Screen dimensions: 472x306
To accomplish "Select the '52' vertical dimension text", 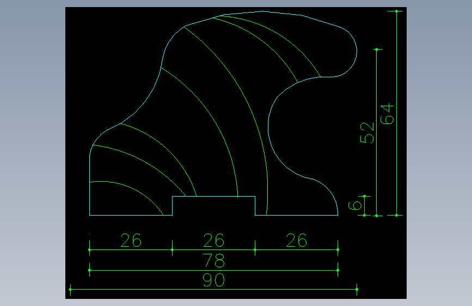I will (x=367, y=133).
